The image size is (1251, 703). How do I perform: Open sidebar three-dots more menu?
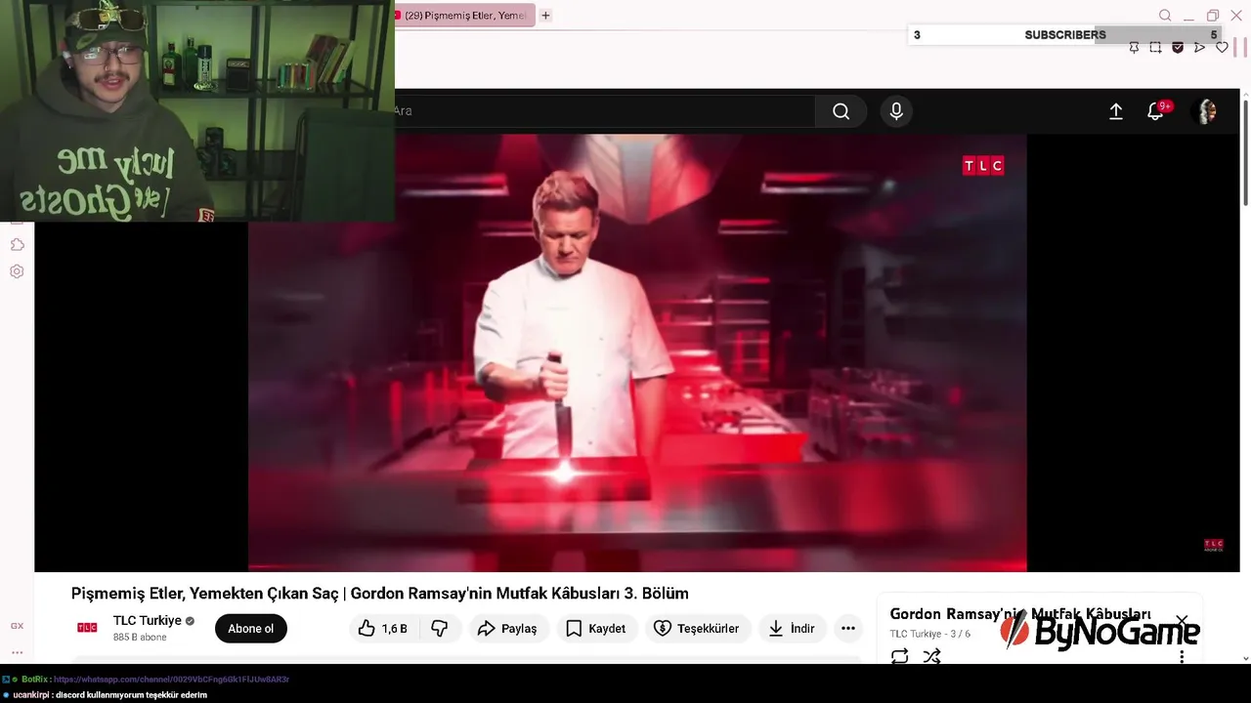tap(17, 652)
